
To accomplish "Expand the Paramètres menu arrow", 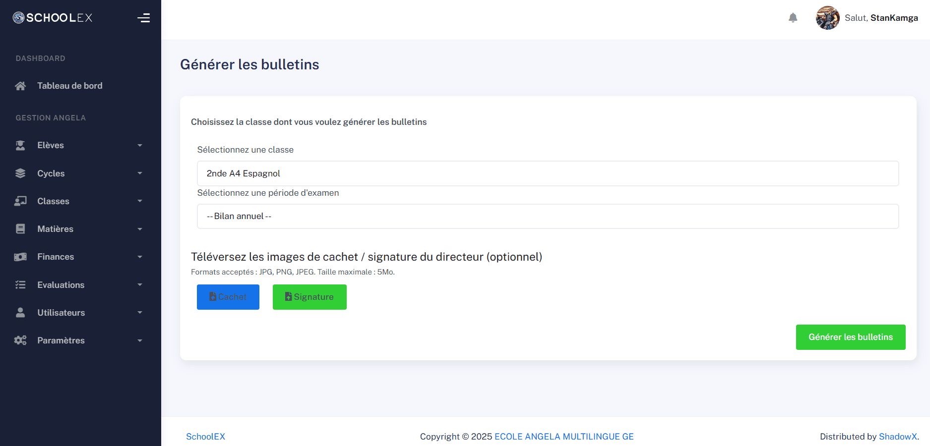I will coord(140,340).
